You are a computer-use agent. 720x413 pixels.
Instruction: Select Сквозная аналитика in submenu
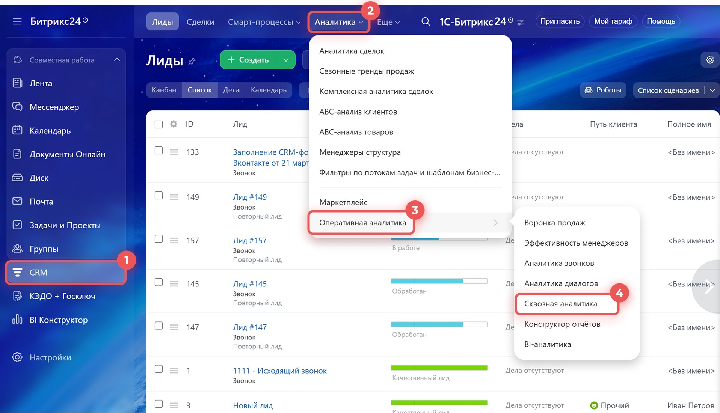pyautogui.click(x=560, y=304)
